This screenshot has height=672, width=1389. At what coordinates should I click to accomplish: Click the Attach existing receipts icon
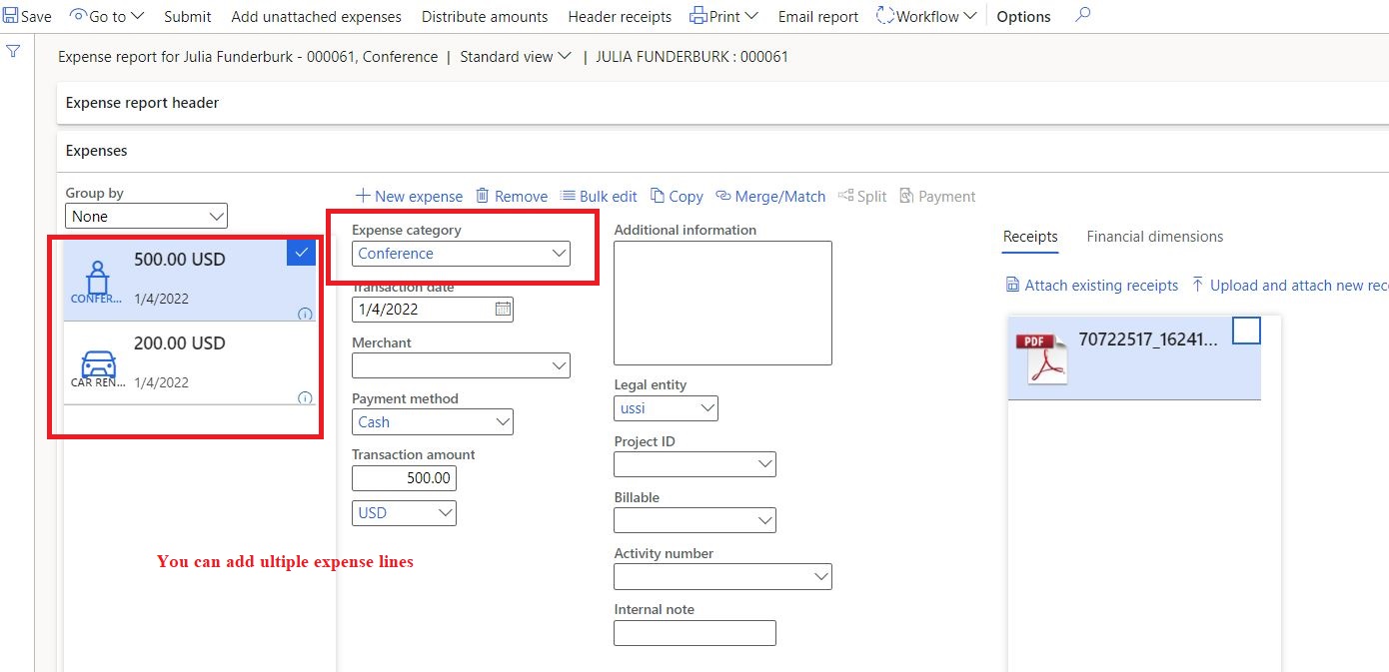click(1013, 285)
